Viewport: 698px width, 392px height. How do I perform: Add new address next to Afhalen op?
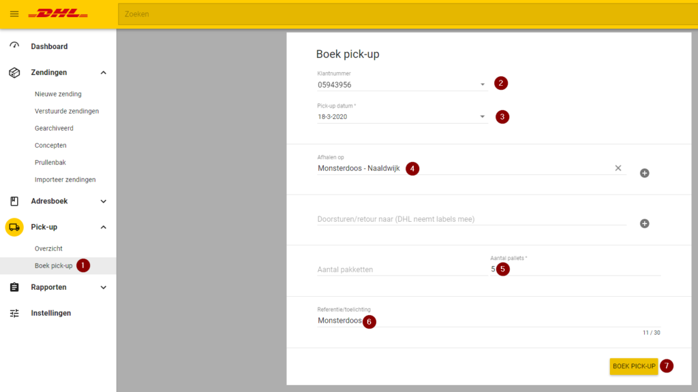[x=644, y=173]
